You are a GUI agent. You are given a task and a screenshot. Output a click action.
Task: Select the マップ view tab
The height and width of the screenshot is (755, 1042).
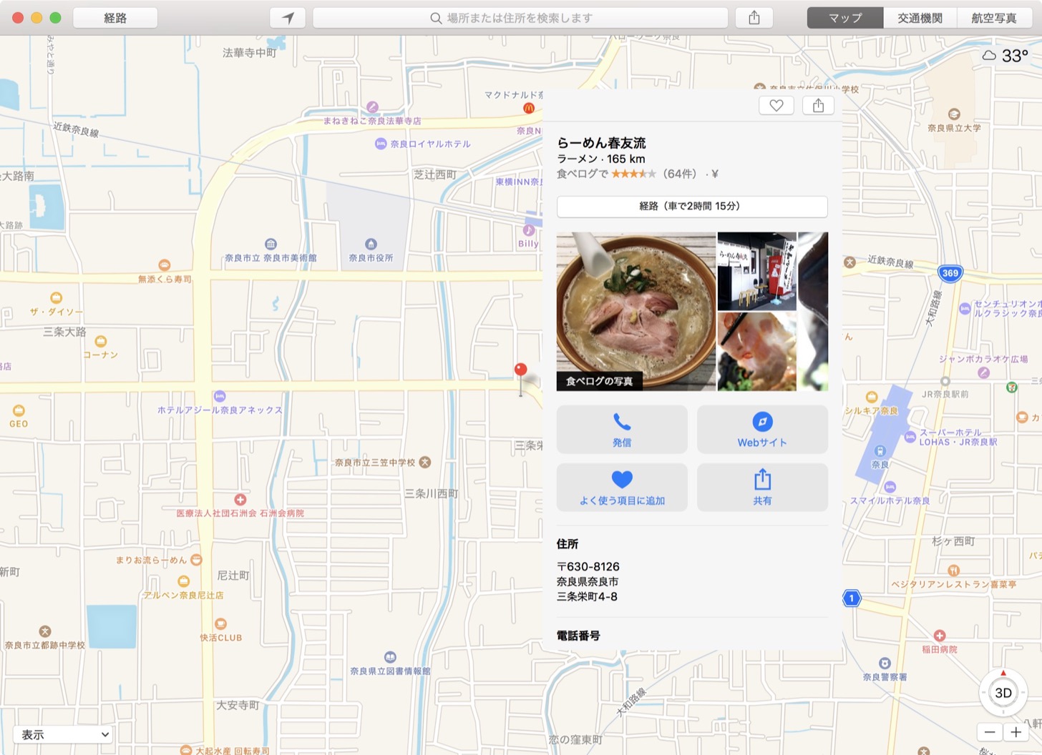(845, 18)
